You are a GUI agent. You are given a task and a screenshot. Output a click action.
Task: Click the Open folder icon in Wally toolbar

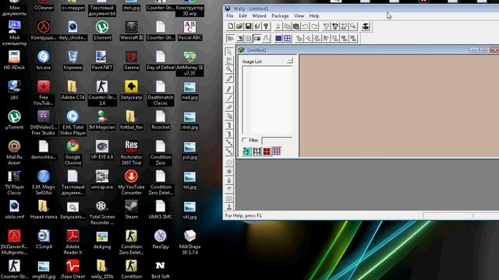[239, 26]
